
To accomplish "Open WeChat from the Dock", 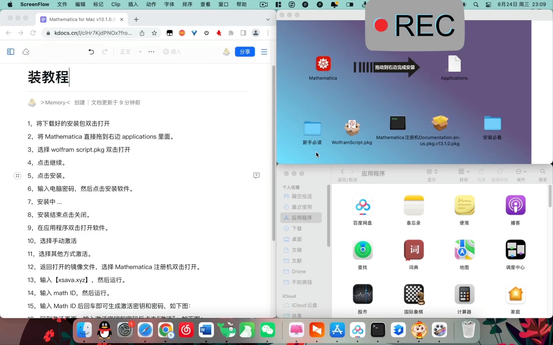I will pyautogui.click(x=268, y=330).
